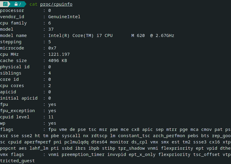This screenshot has width=231, height=164.
Task: Click the root slash directory in prompt
Action: coord(20,4)
